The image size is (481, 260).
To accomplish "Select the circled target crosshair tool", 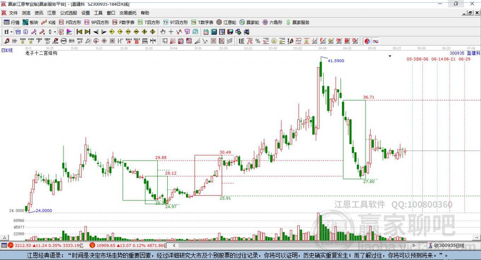I will pos(96,41).
